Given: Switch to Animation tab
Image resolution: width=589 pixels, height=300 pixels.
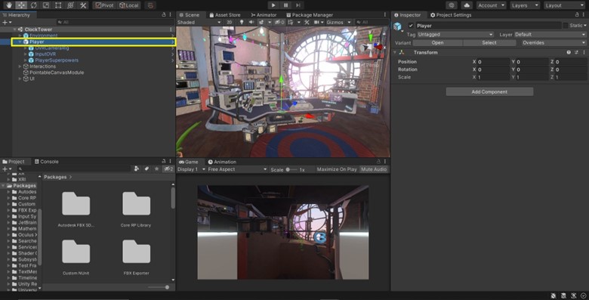Looking at the screenshot, I should [222, 162].
